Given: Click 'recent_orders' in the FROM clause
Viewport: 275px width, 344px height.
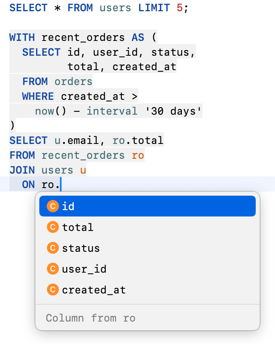Looking at the screenshot, I should click(x=83, y=155).
